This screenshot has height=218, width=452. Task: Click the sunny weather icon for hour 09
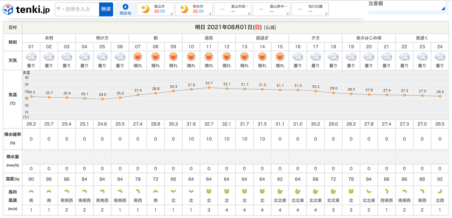[x=173, y=56]
